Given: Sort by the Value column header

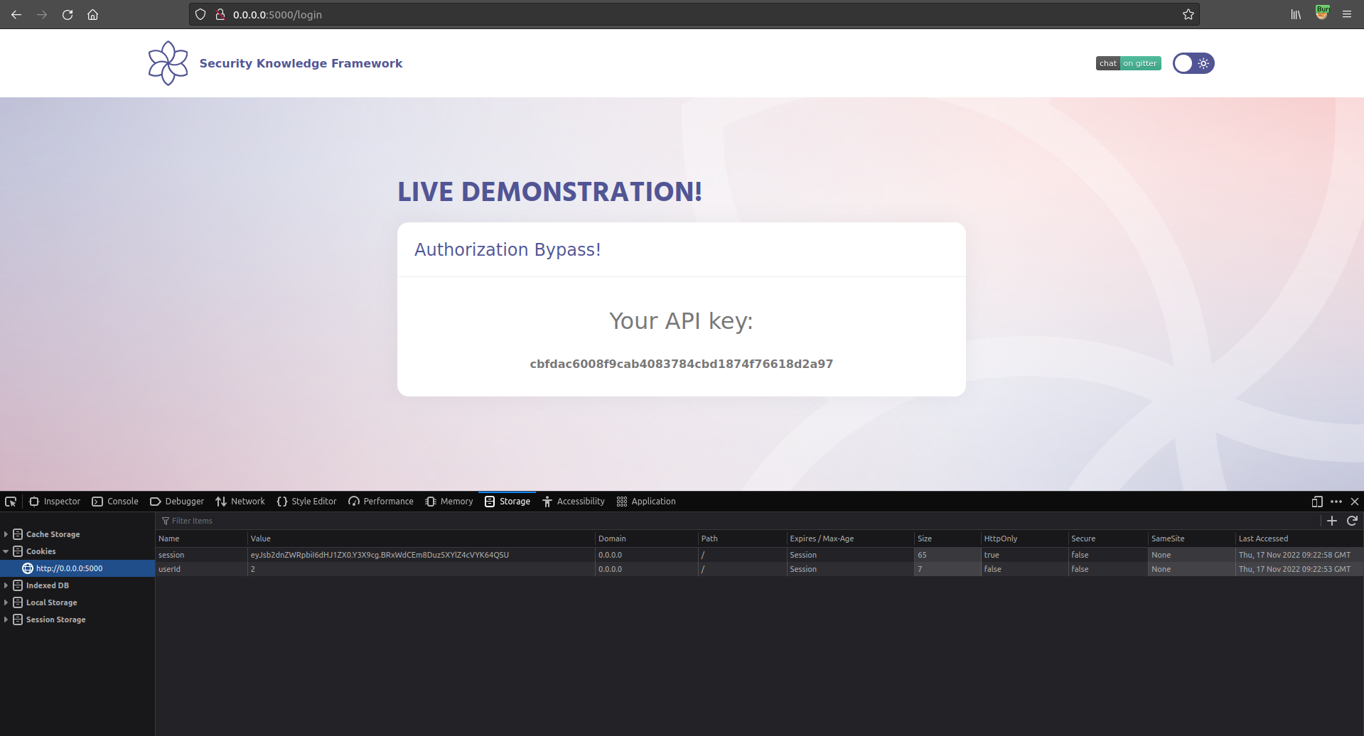Looking at the screenshot, I should (421, 539).
